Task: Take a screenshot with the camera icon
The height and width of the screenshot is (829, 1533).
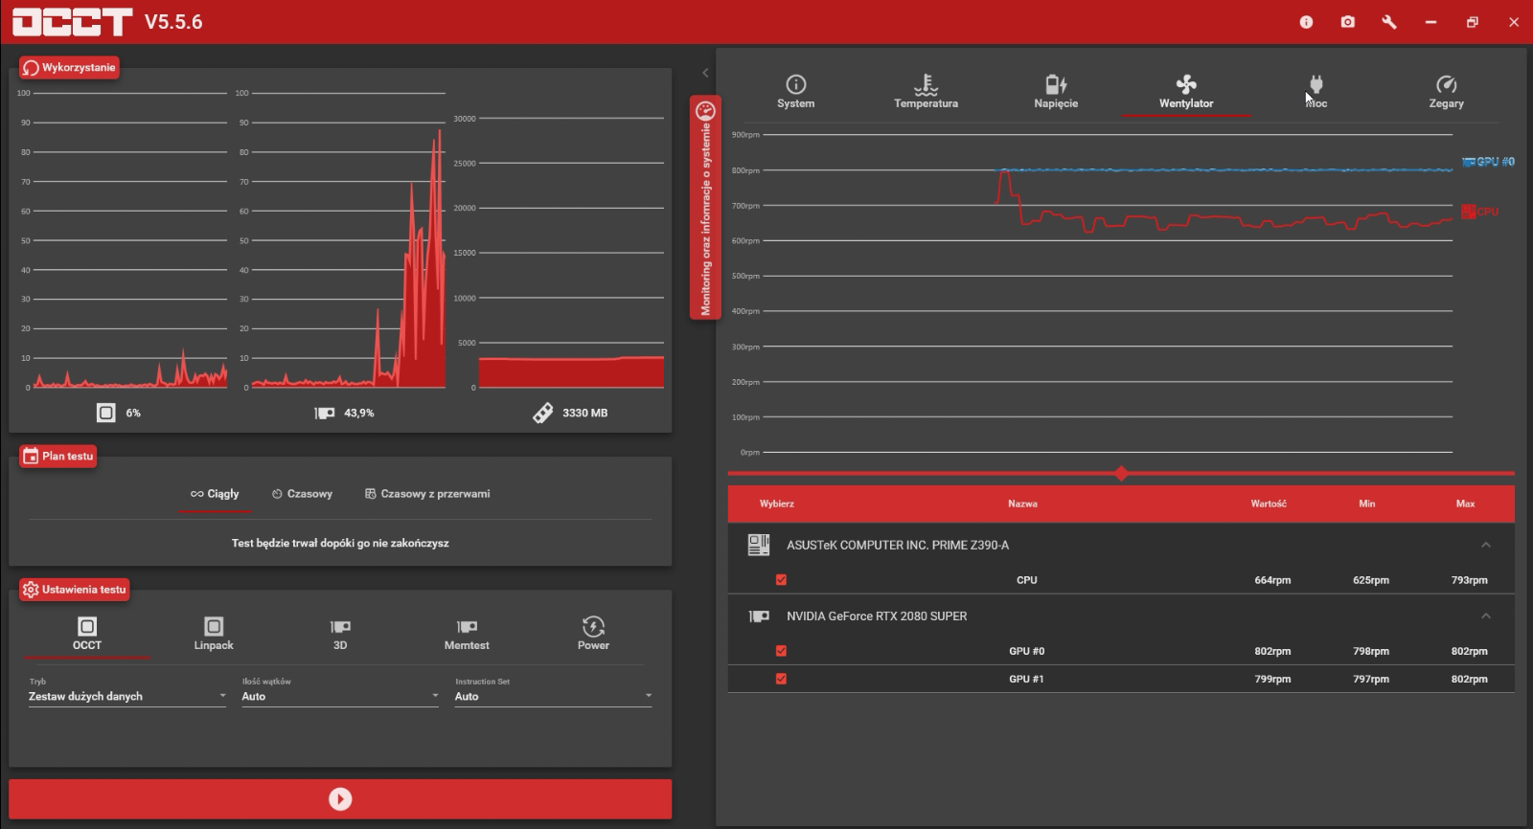Action: 1348,22
